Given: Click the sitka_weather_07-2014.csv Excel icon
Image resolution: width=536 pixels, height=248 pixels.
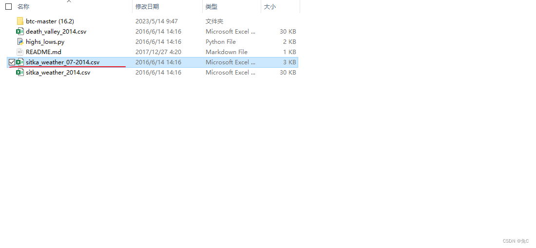Looking at the screenshot, I should pyautogui.click(x=20, y=62).
